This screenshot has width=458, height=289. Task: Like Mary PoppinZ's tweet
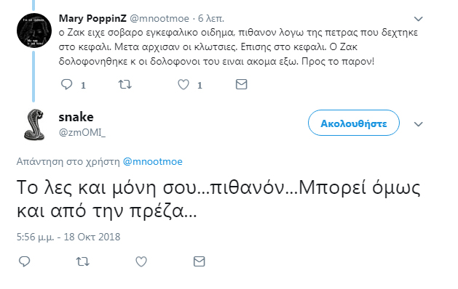183,84
